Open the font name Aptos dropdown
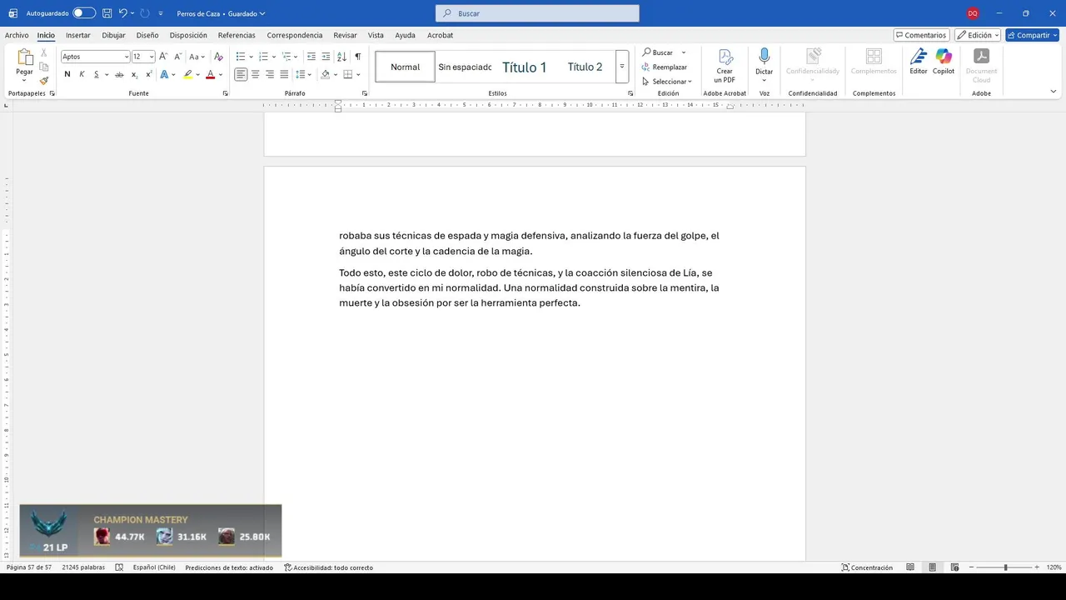Screen dimensions: 1066x600 click(x=127, y=57)
